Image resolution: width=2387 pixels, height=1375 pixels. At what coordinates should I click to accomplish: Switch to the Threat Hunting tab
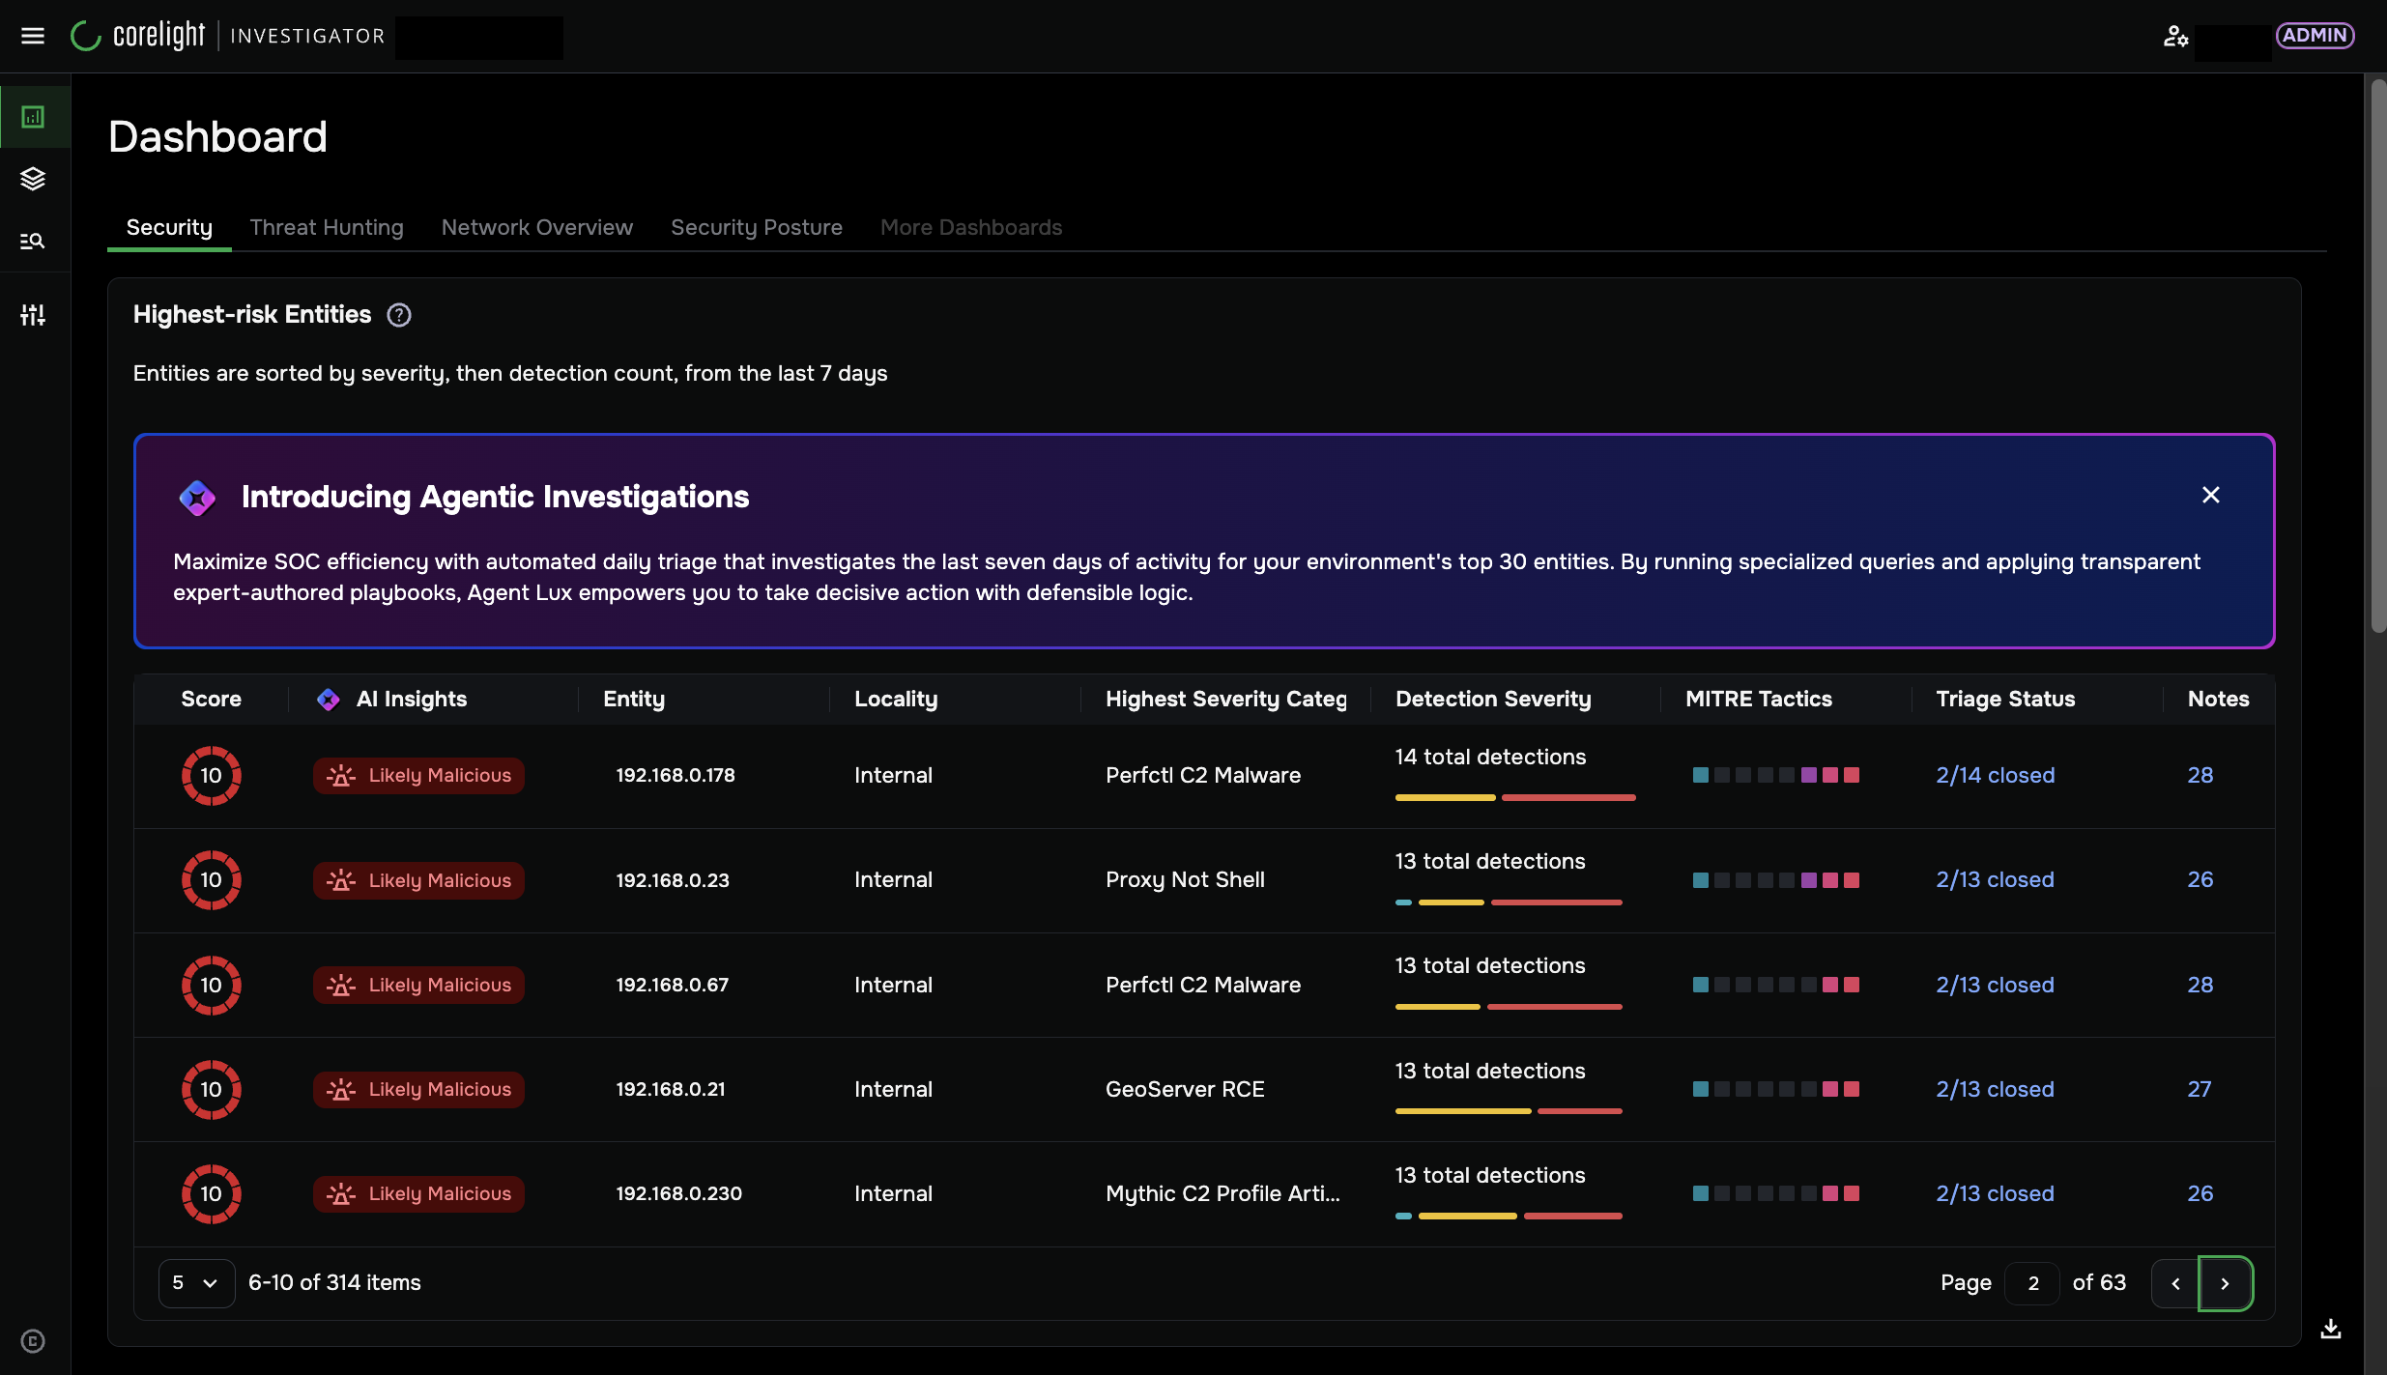click(327, 227)
